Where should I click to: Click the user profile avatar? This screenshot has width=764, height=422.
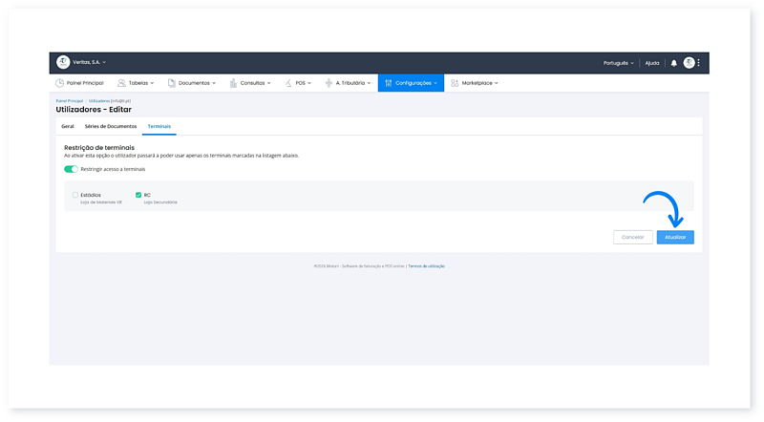[x=689, y=63]
